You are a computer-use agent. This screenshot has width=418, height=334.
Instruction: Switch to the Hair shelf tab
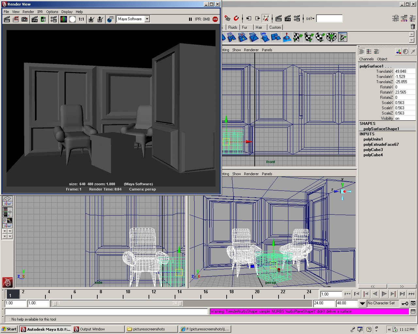click(x=259, y=27)
